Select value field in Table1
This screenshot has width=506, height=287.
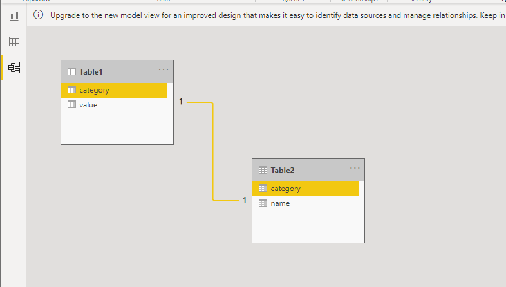(114, 105)
